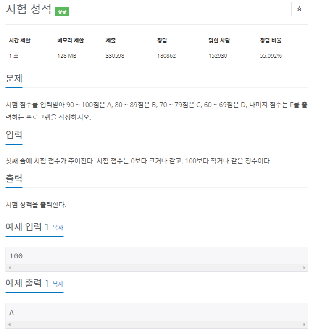Viewport: 329px width, 334px height.
Task: Click the 정답 비율 column header
Action: point(271,40)
